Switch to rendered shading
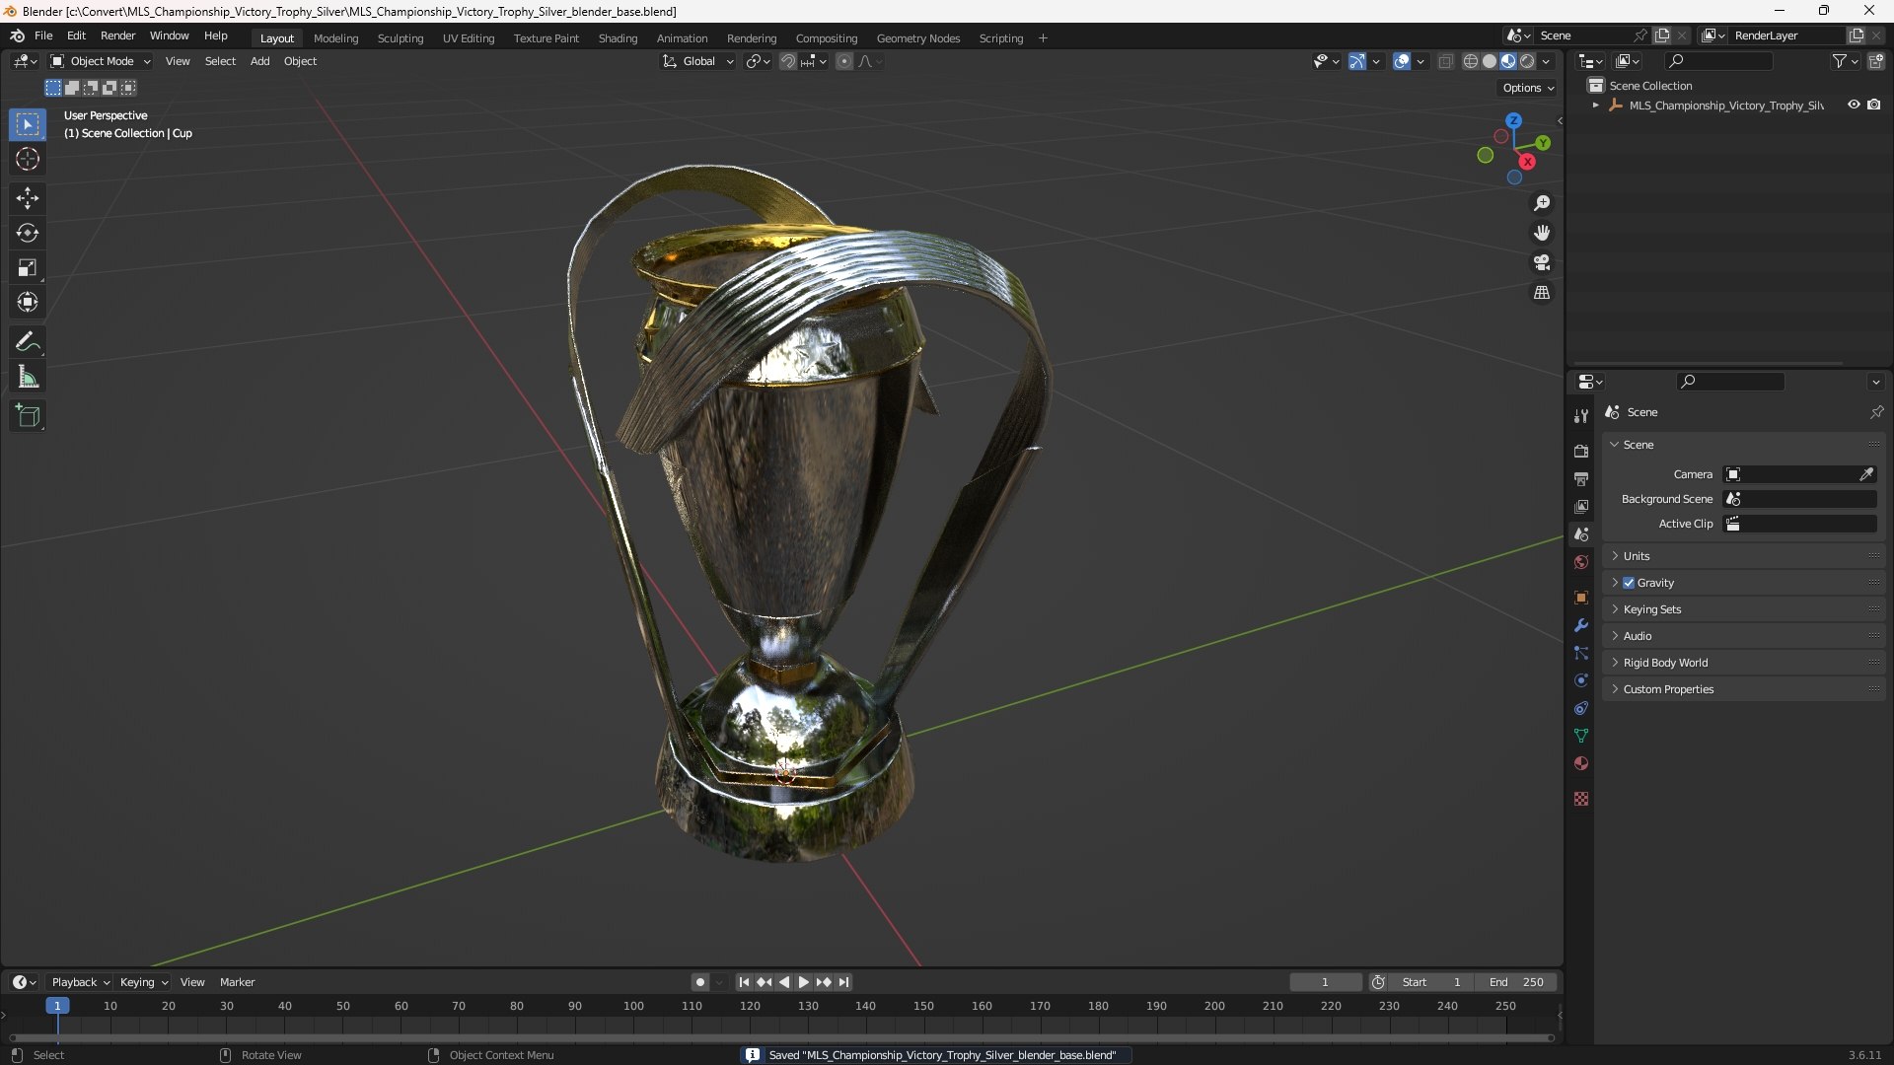Image resolution: width=1894 pixels, height=1065 pixels. point(1527,61)
